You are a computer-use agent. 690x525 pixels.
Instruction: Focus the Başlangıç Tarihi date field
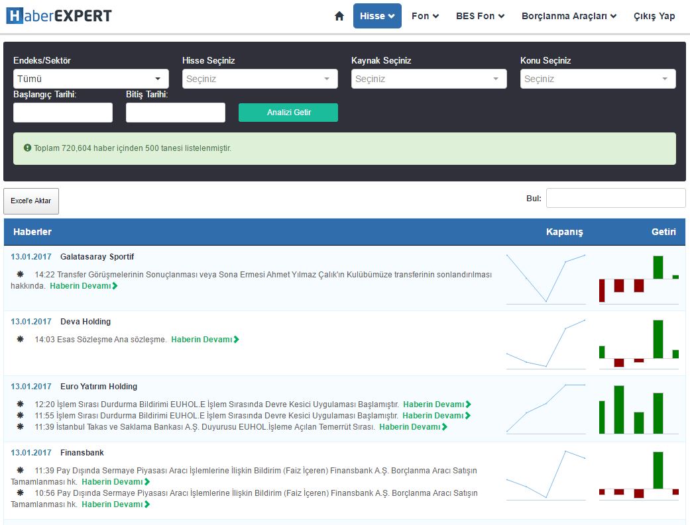pos(63,113)
